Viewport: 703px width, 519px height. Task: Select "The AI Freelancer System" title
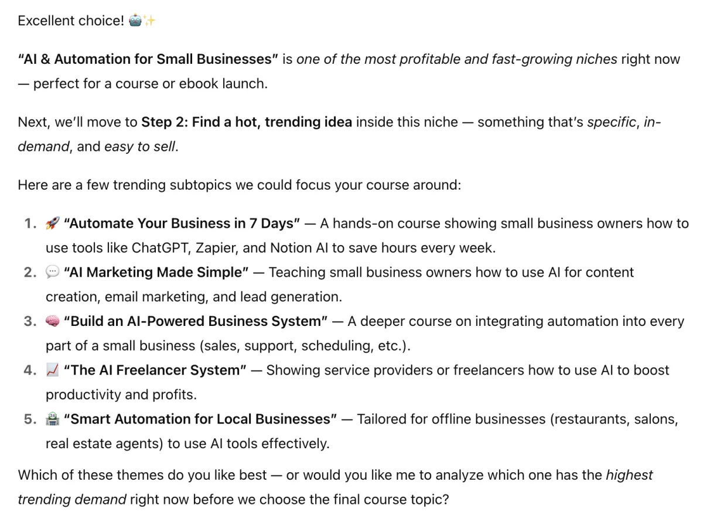155,370
